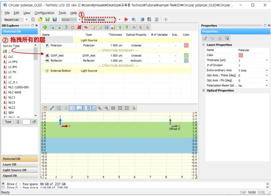Screen dimensions: 271x196
Task: Toggle the axis indicator display button
Action: click(93, 108)
